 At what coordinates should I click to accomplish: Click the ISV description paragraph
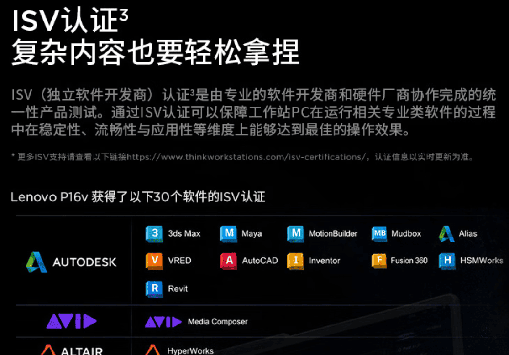(x=253, y=112)
